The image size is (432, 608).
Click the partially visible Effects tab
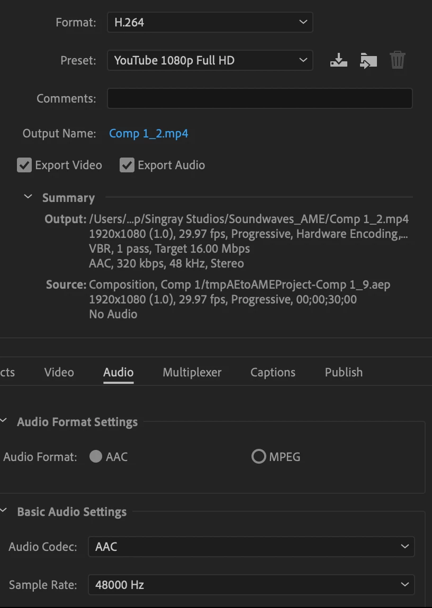pos(7,372)
